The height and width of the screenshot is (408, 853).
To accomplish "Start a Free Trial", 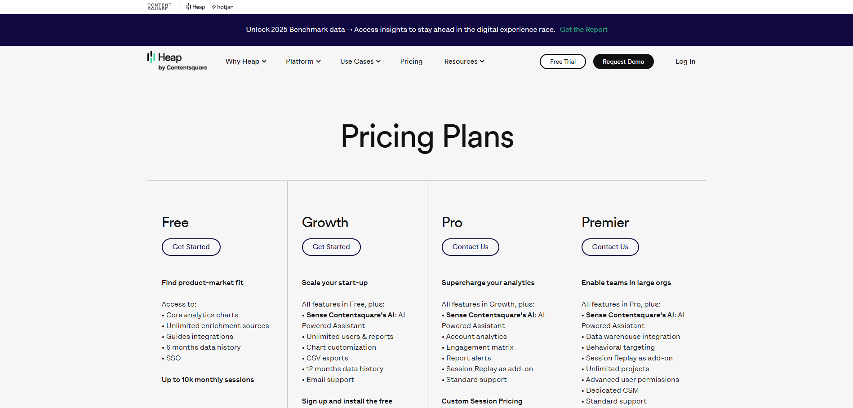I will (x=563, y=61).
